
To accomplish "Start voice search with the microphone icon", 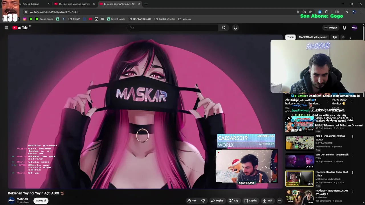I will tap(235, 28).
